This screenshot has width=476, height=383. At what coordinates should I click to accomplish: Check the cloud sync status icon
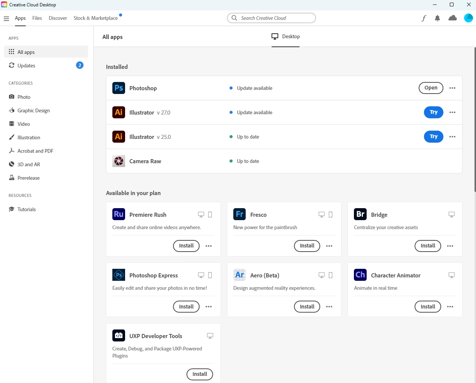452,18
